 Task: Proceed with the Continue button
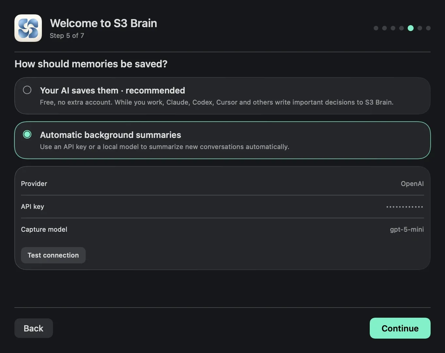pyautogui.click(x=400, y=328)
